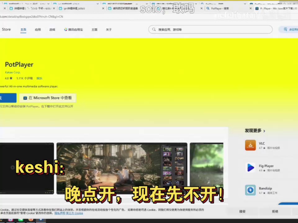Image resolution: width=298 pixels, height=223 pixels.
Task: Expand the 发现更多 section chevron
Action: [x=264, y=131]
